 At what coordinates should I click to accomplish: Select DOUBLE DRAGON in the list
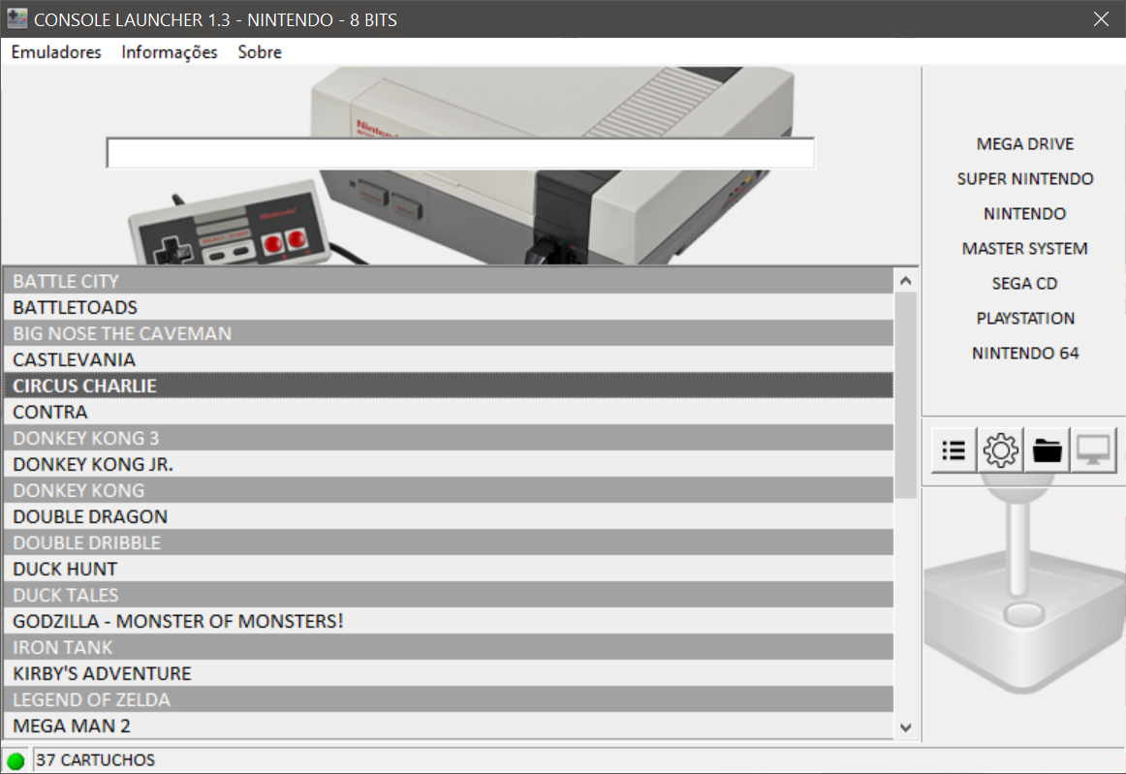tap(449, 517)
